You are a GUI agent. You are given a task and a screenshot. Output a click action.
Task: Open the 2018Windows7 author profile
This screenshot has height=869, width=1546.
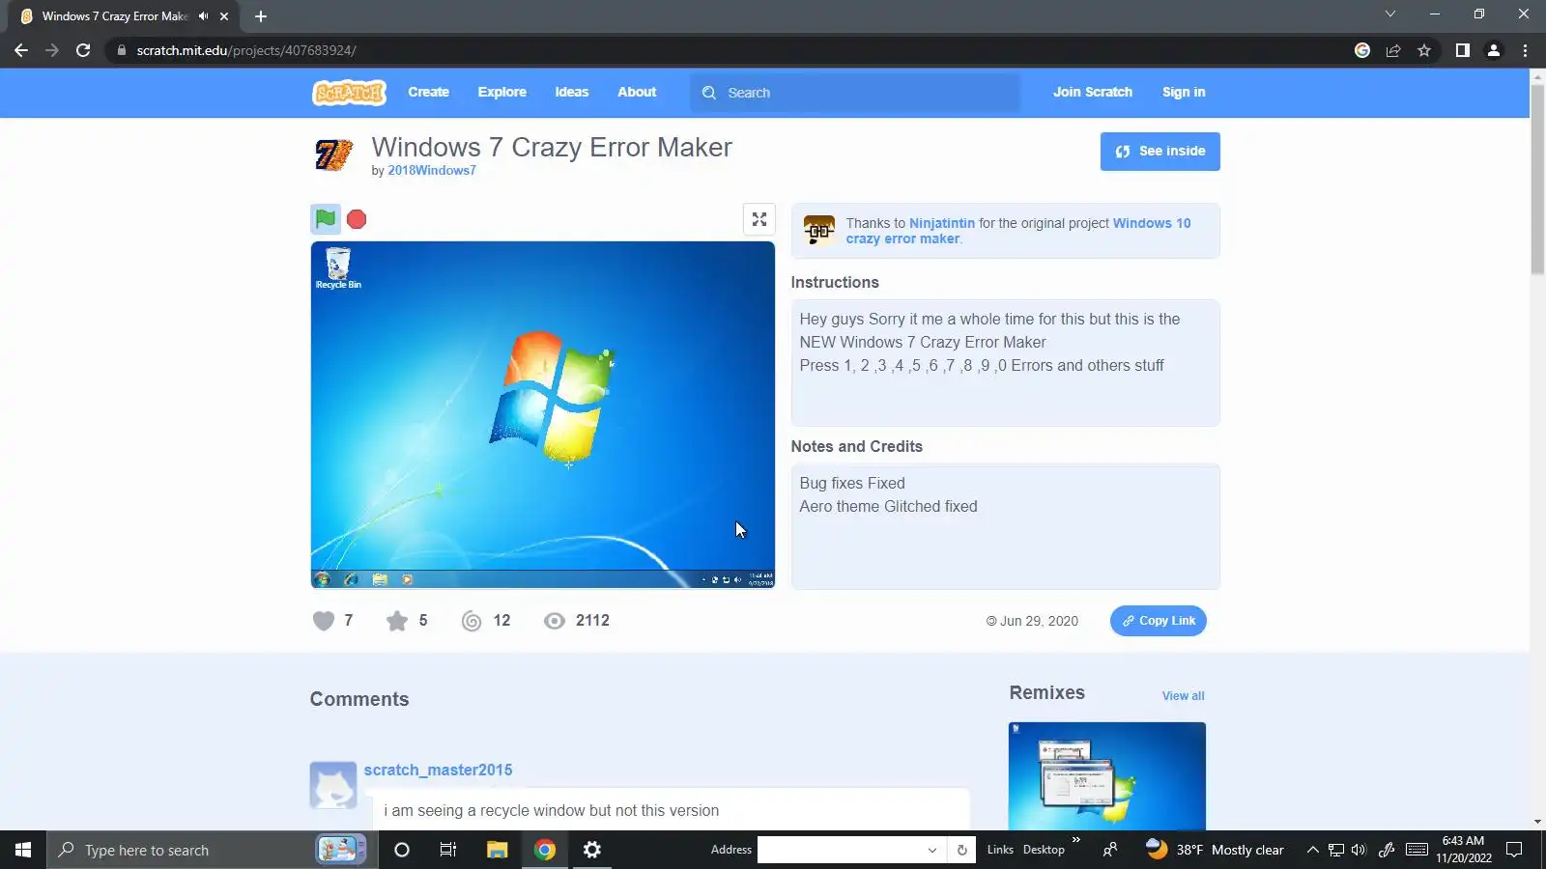432,171
